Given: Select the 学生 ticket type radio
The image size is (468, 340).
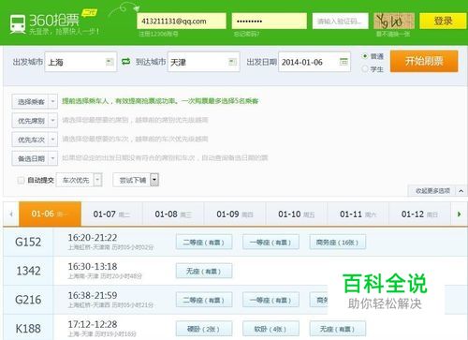Looking at the screenshot, I should (364, 68).
